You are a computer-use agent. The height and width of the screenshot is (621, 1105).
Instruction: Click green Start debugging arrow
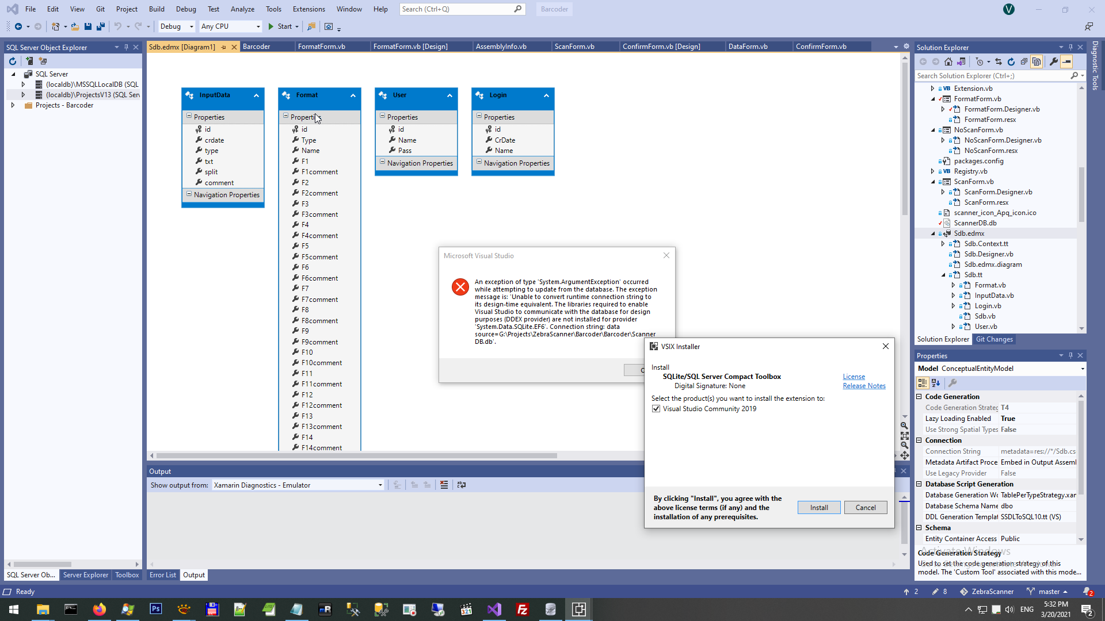[x=270, y=26]
